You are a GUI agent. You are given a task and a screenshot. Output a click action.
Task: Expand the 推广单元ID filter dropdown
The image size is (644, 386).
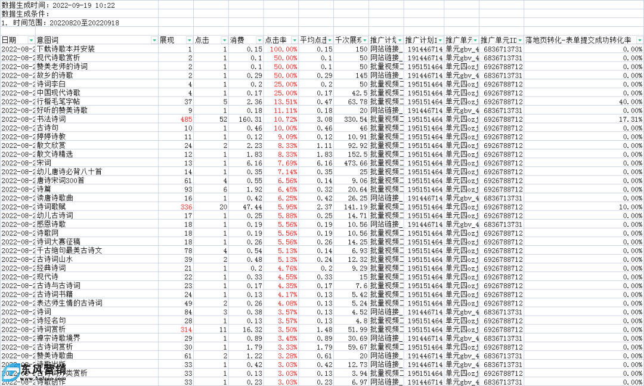click(x=519, y=40)
